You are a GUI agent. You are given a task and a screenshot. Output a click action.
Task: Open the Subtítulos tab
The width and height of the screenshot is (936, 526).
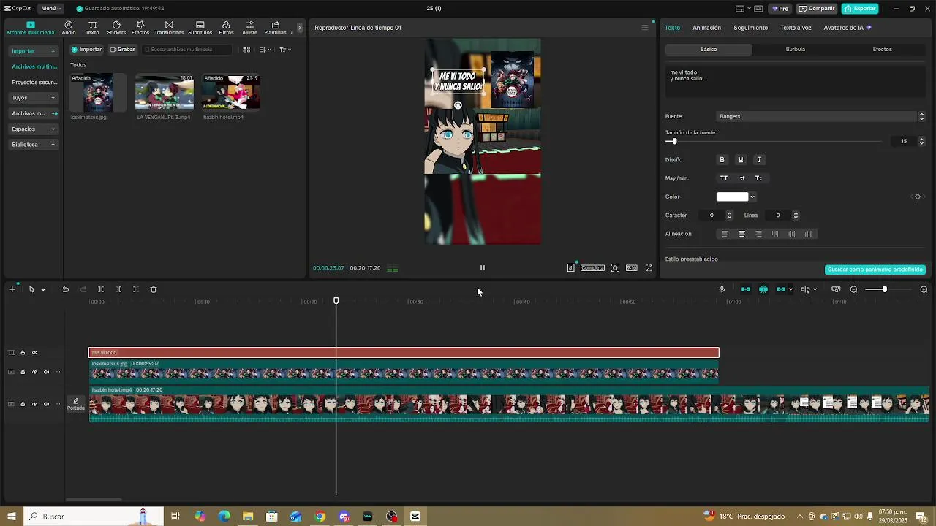click(200, 28)
